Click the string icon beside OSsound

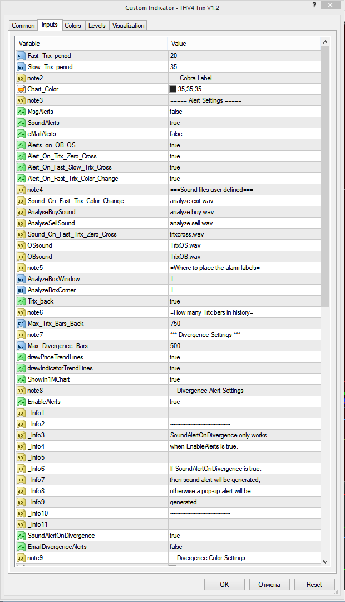click(x=21, y=245)
